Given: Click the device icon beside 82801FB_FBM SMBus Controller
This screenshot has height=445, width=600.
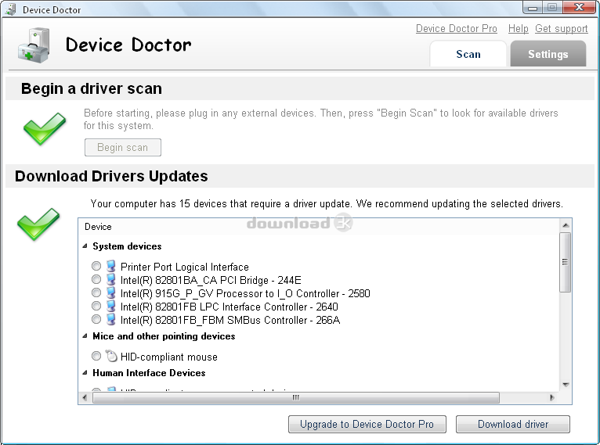Looking at the screenshot, I should [x=111, y=319].
